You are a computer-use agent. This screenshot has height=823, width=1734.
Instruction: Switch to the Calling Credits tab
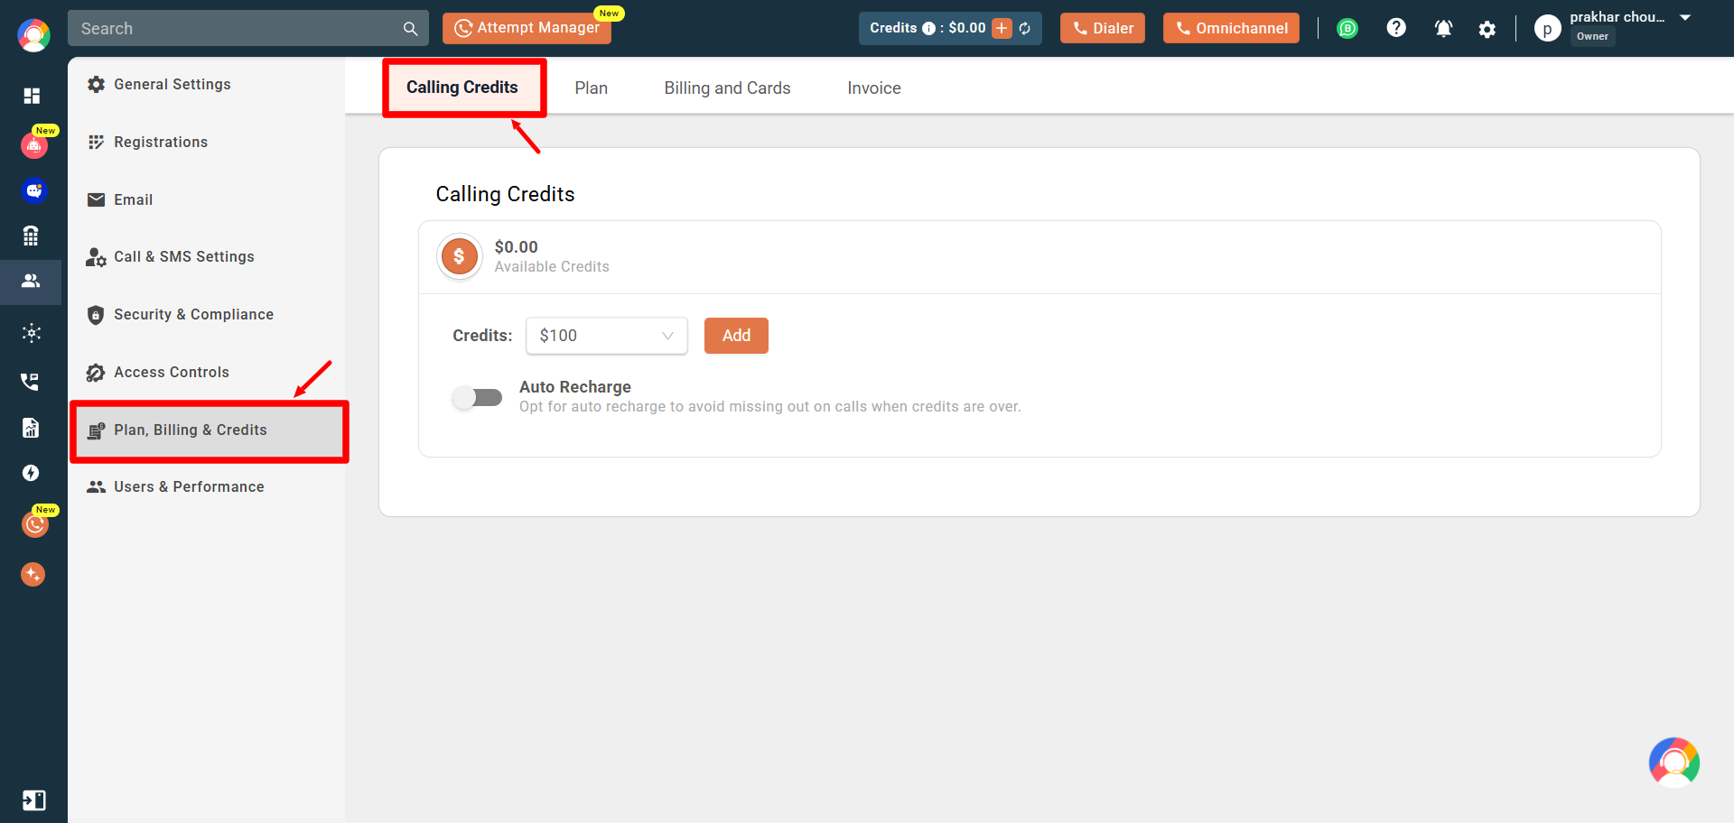(462, 88)
